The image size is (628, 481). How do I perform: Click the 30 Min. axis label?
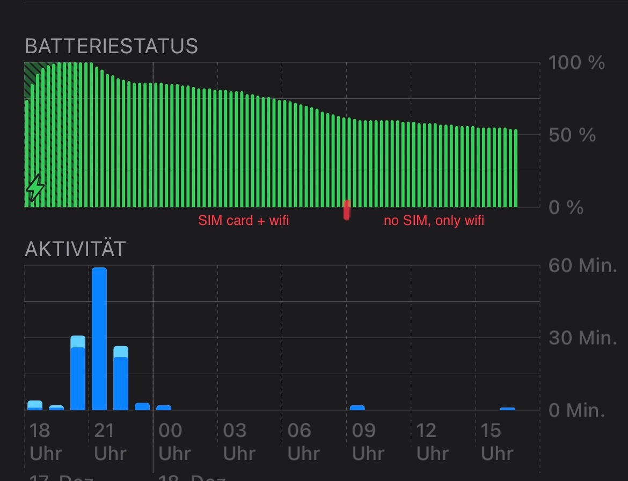[x=583, y=338]
